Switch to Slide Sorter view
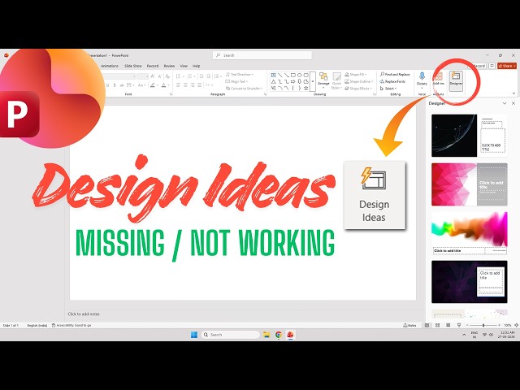The width and height of the screenshot is (520, 390). [x=437, y=325]
